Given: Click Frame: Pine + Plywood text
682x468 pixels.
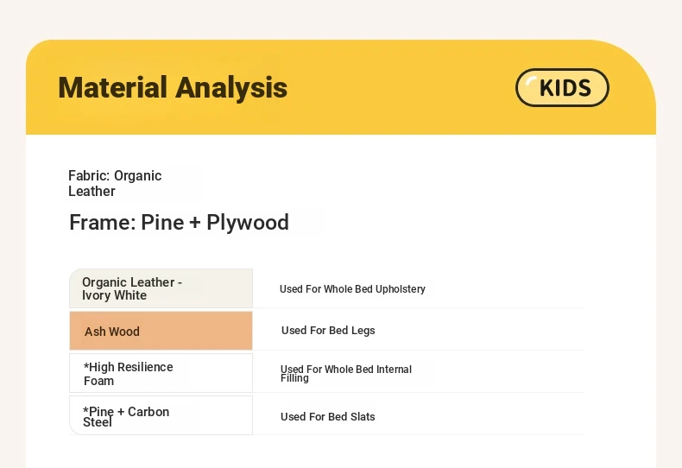Looking at the screenshot, I should click(179, 222).
